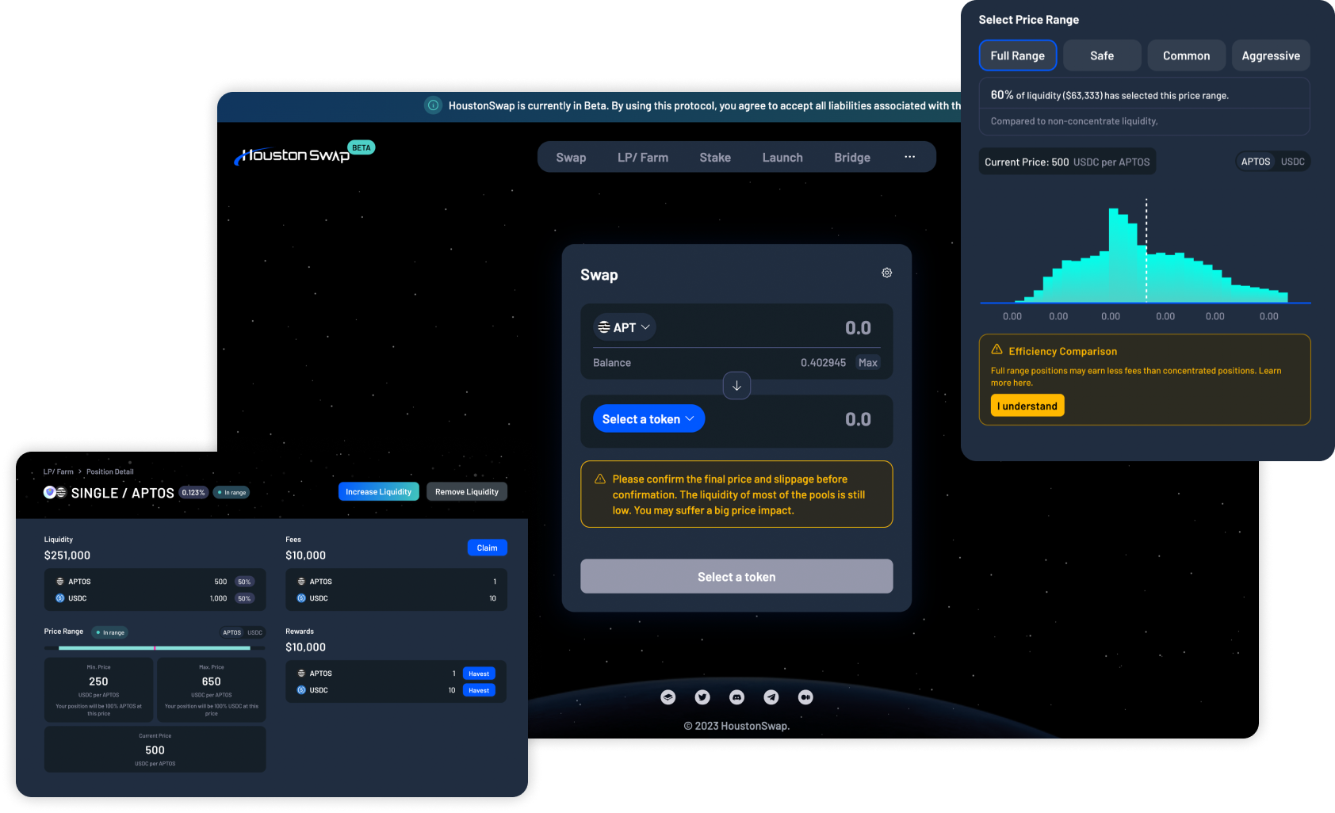Open swap settings gear icon

click(x=886, y=273)
